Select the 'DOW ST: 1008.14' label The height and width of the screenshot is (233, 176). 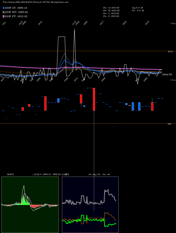16,8
